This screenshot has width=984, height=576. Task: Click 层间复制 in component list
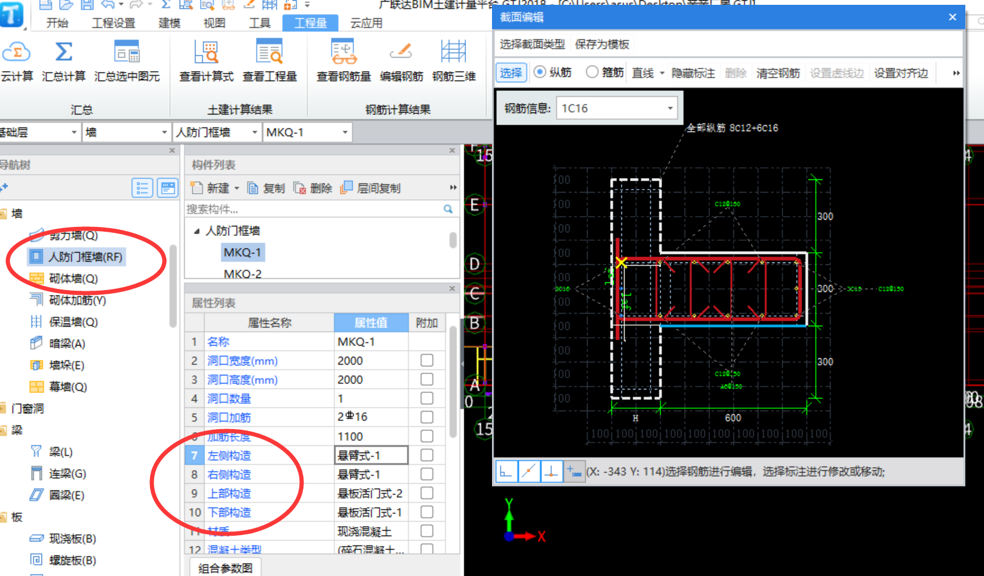[x=370, y=188]
